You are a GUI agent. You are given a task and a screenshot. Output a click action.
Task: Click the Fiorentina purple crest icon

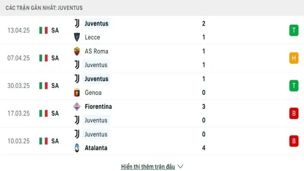[77, 106]
